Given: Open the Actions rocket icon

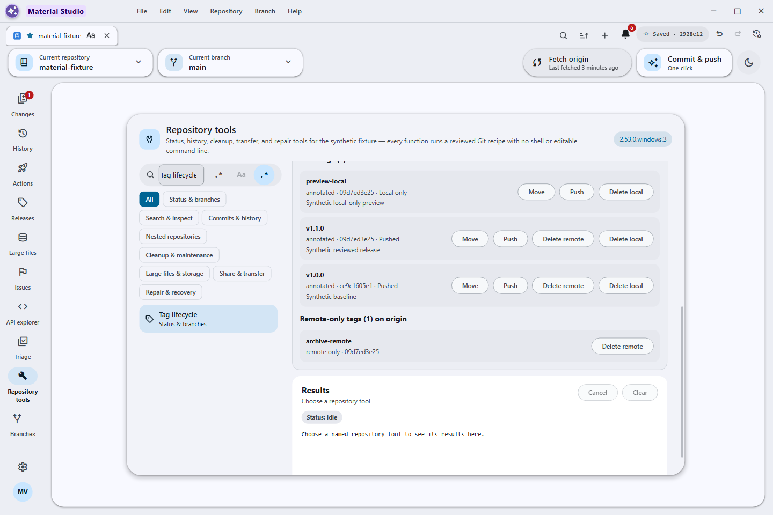Looking at the screenshot, I should [x=23, y=168].
